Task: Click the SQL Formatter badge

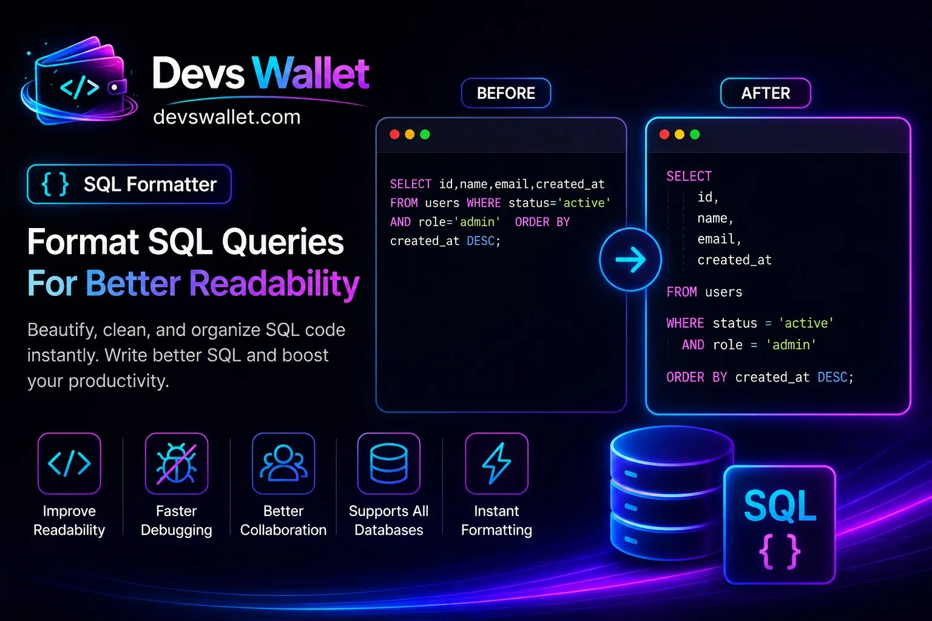Action: (x=129, y=184)
